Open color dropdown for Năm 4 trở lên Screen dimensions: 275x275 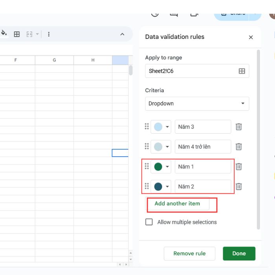[161, 147]
